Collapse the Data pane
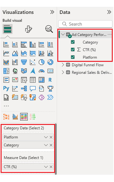The width and height of the screenshot is (114, 182). 109,12
